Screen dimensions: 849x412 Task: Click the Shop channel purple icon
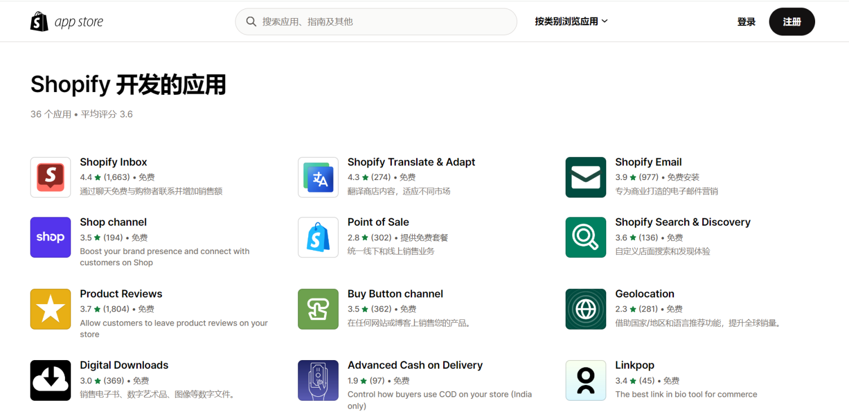[x=50, y=237]
